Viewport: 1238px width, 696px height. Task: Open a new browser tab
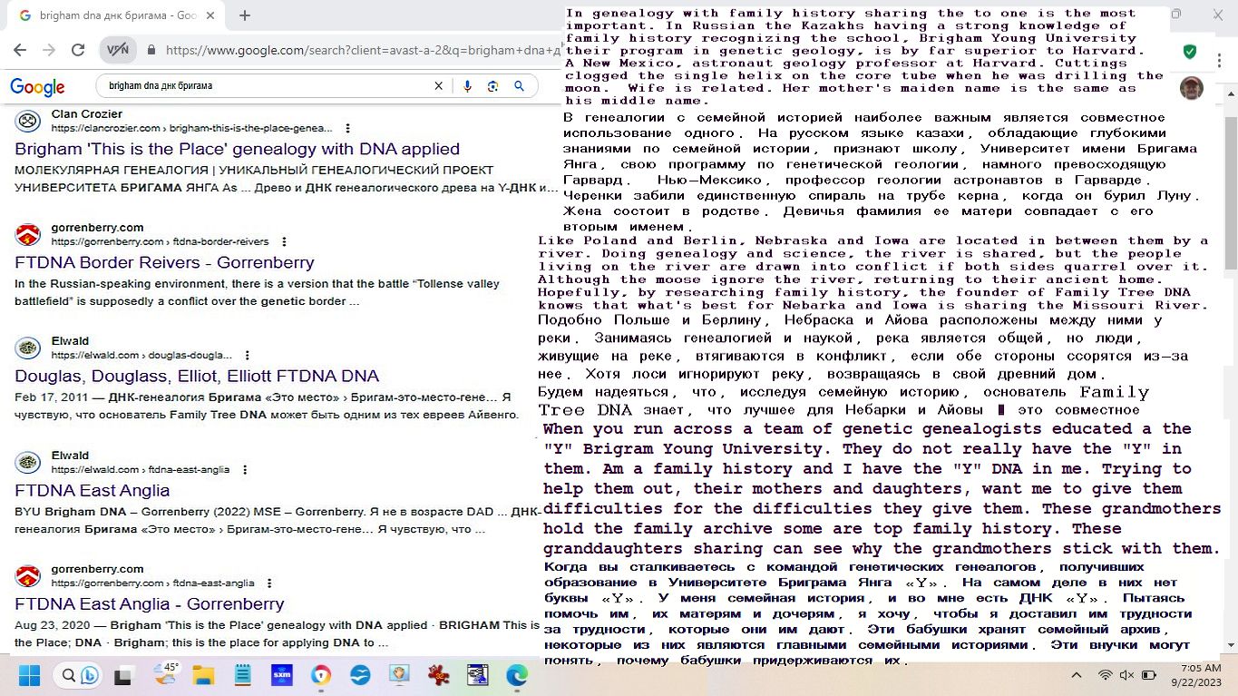[x=245, y=15]
